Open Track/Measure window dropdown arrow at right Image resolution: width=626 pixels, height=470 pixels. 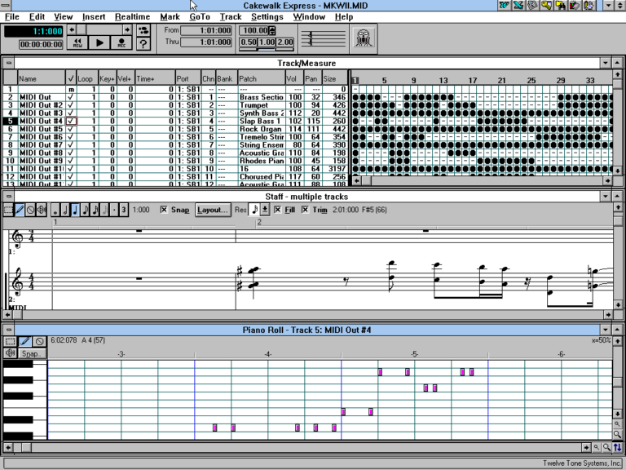(x=605, y=63)
